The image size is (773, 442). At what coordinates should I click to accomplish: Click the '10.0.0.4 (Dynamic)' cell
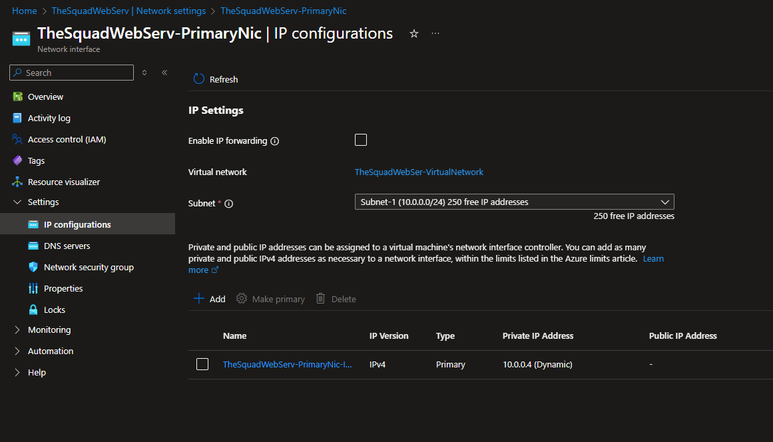click(537, 365)
